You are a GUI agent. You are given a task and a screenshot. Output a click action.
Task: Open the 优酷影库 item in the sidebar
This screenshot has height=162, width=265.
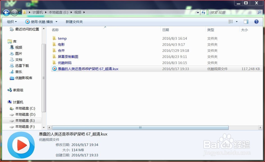(24, 78)
